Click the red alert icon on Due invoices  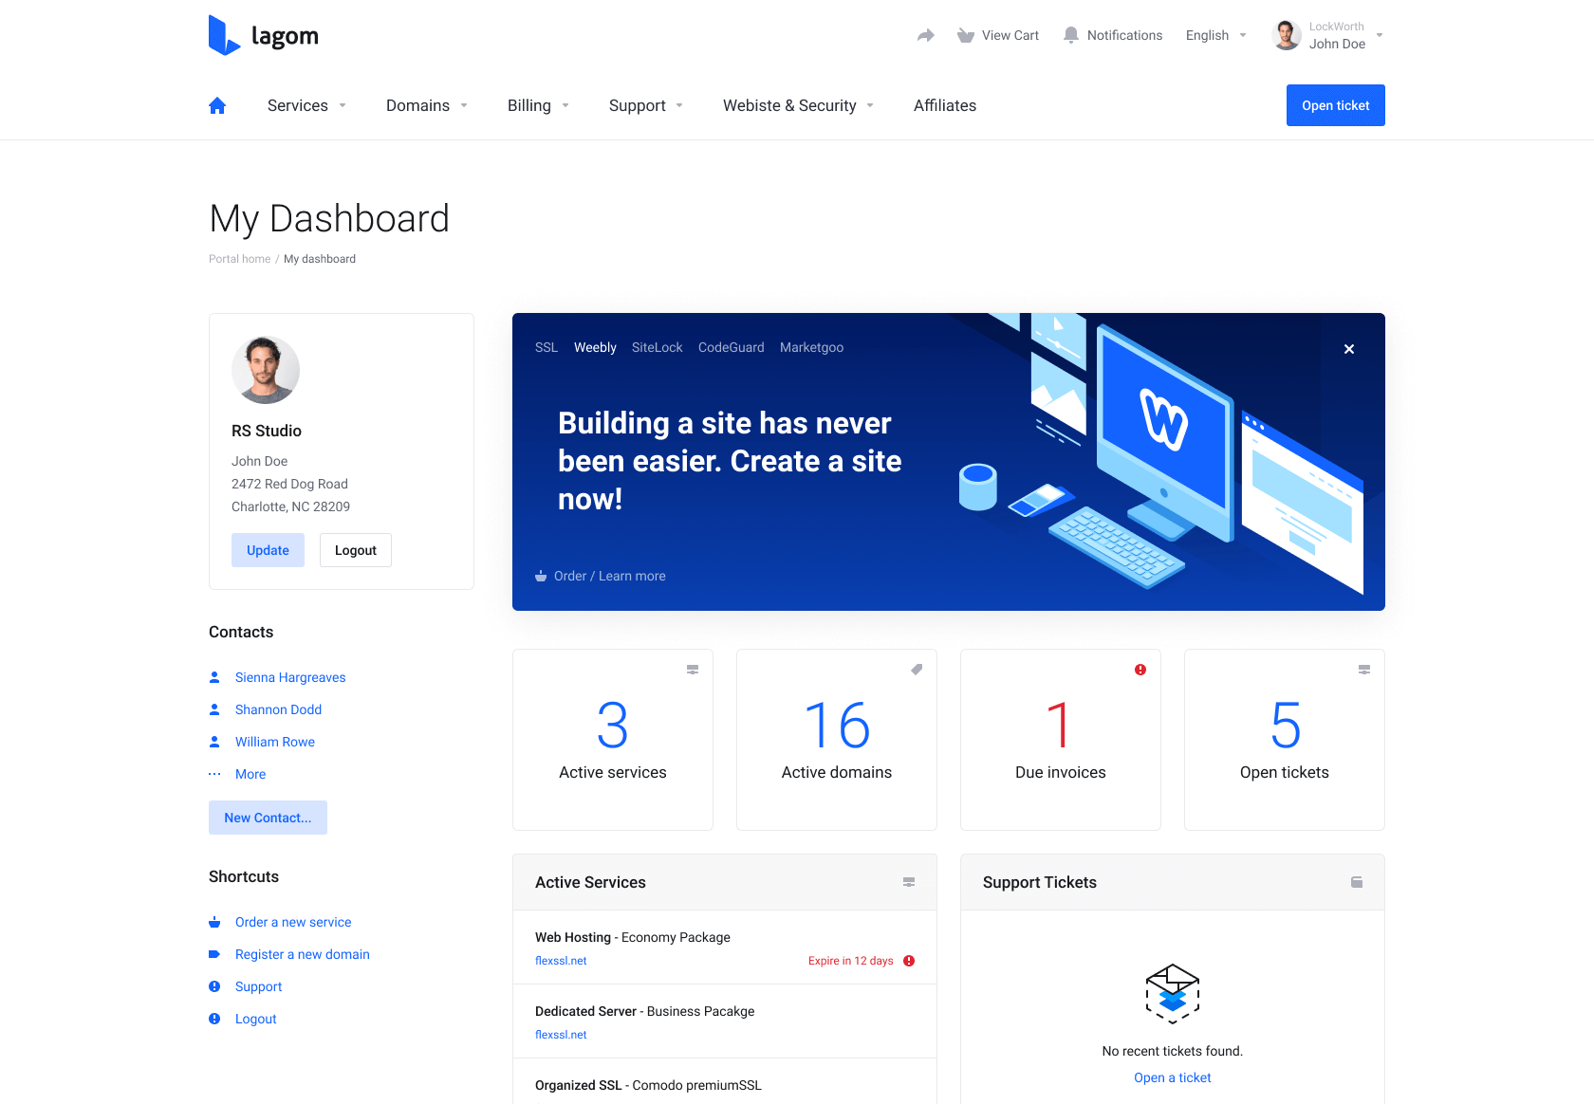(1140, 670)
